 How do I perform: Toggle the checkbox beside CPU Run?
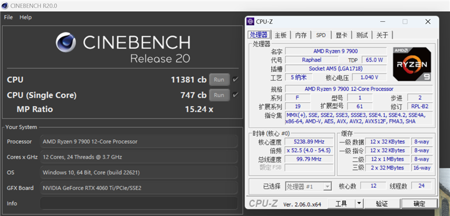click(x=235, y=80)
